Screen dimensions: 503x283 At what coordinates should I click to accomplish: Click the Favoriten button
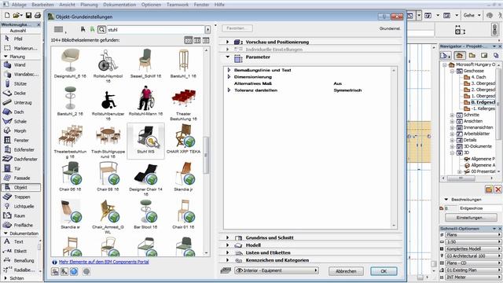(237, 28)
